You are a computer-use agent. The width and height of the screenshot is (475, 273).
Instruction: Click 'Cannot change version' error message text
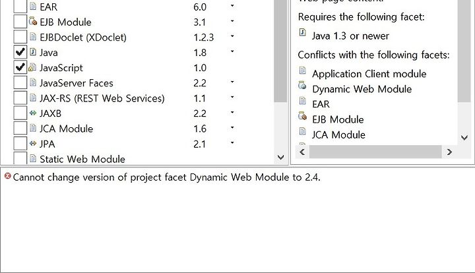click(x=167, y=177)
